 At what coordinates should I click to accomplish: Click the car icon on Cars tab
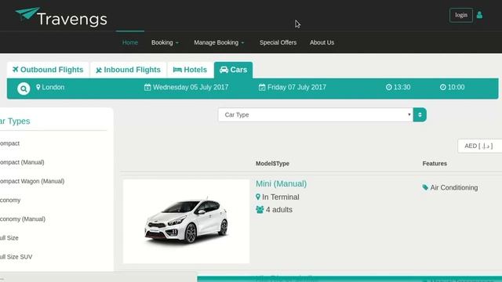coord(224,70)
